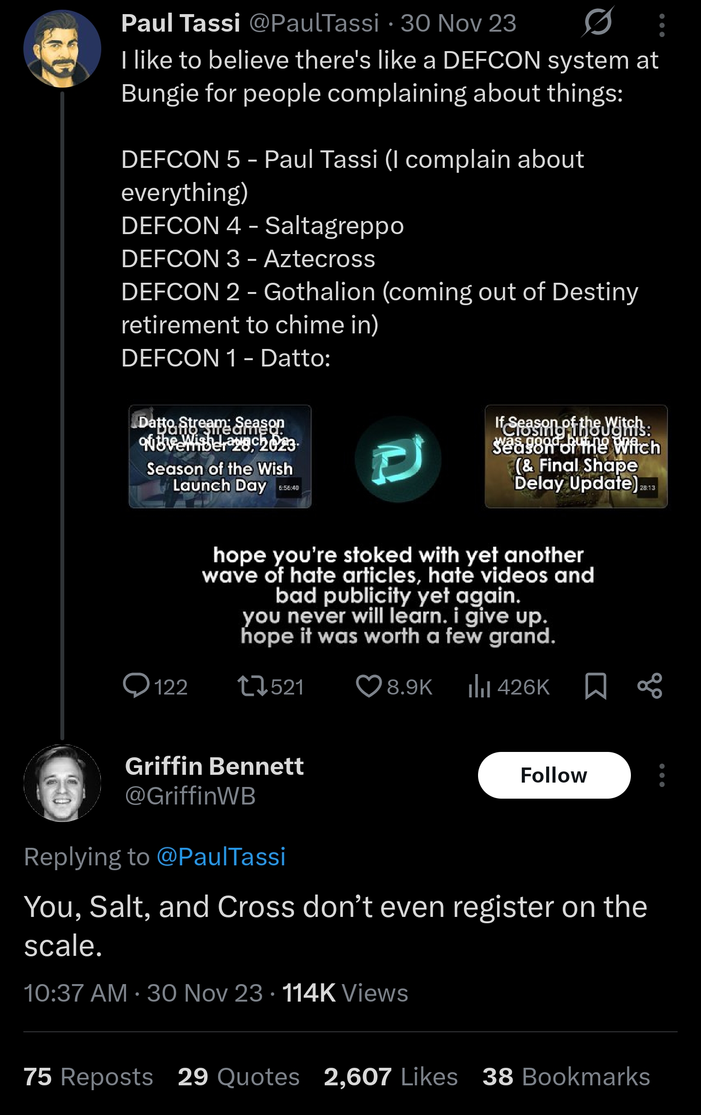This screenshot has width=701, height=1115.
Task: Share the tweet via share icon
Action: 650,686
